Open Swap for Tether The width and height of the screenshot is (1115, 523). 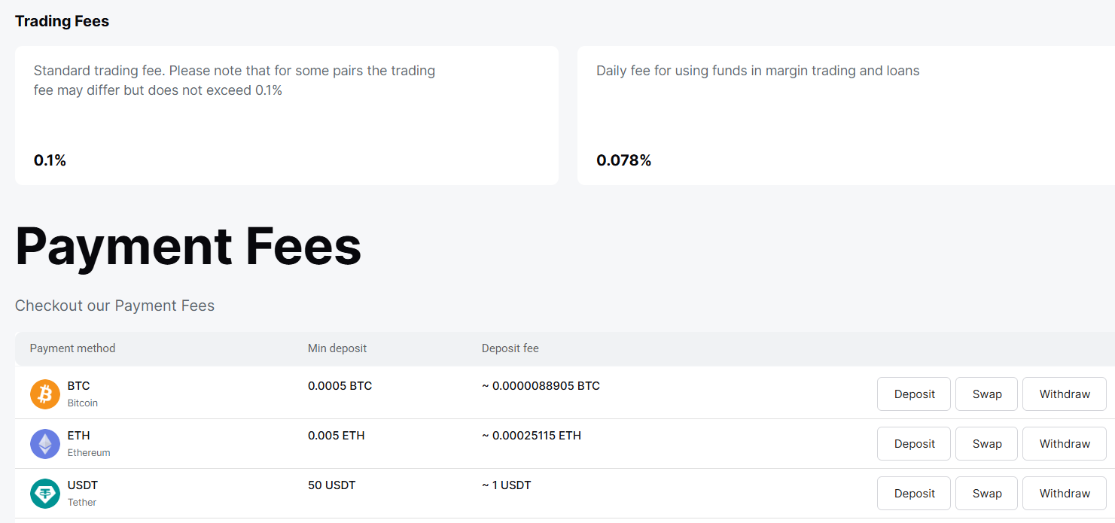coord(986,493)
